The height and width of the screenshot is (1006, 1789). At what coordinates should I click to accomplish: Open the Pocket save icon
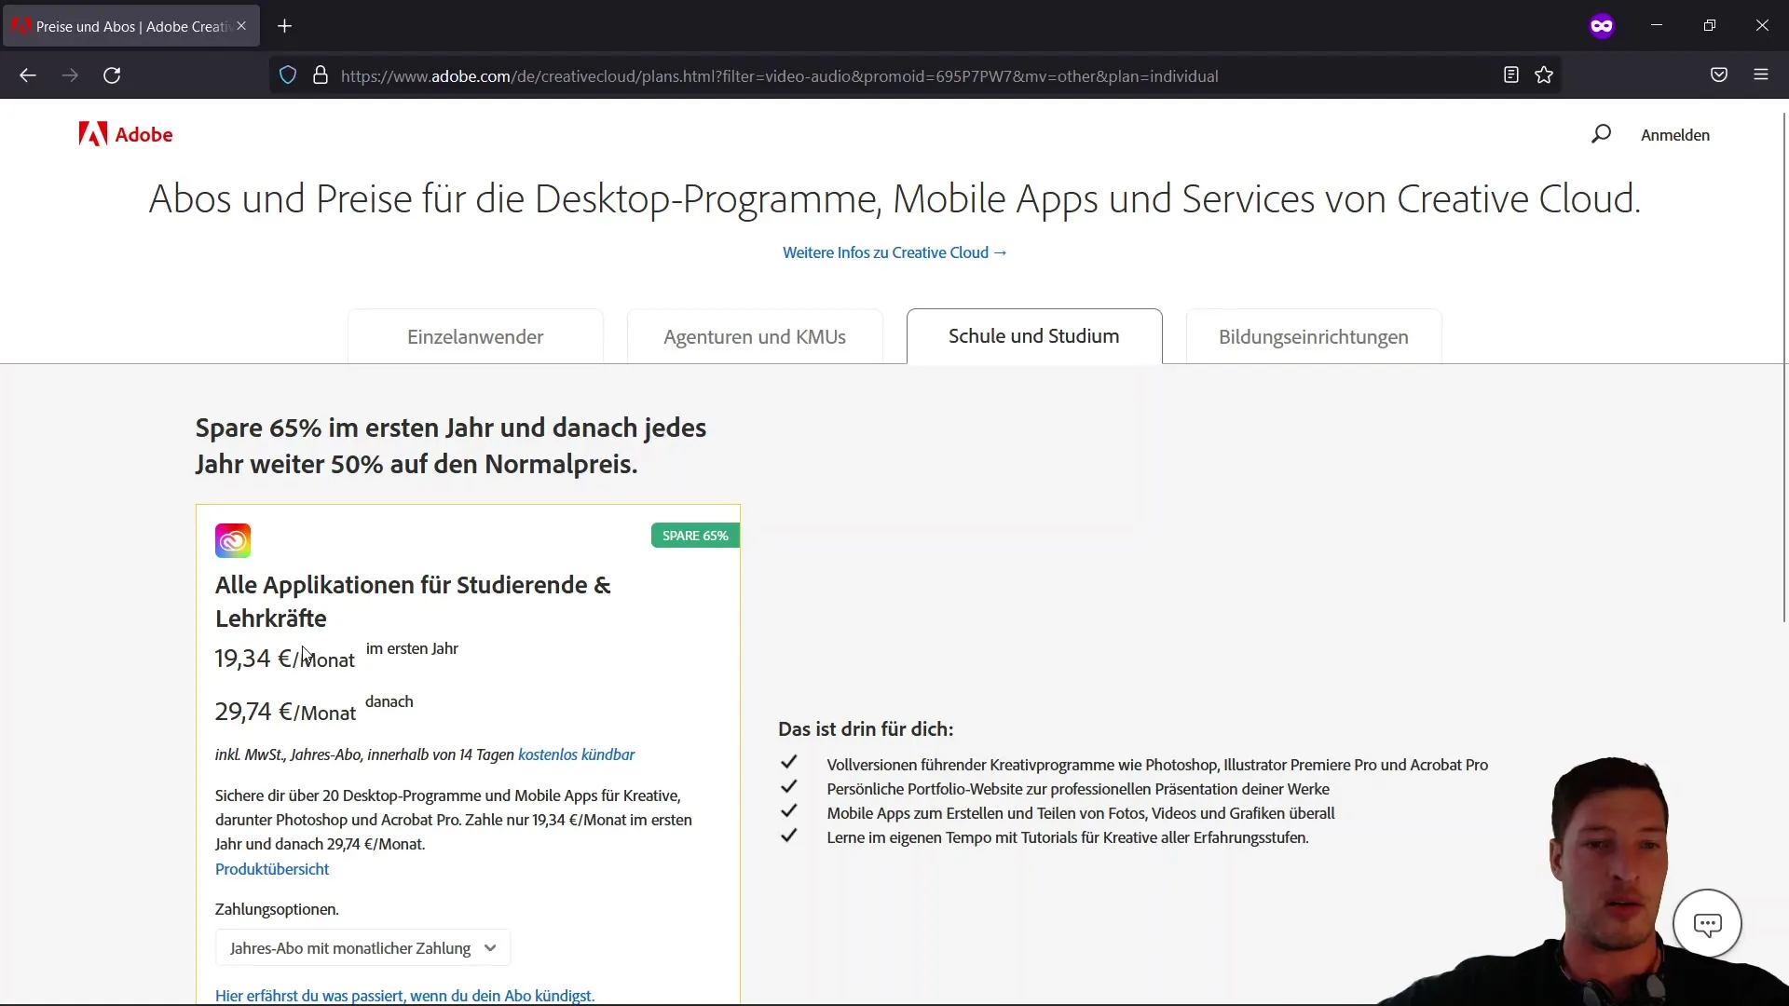pos(1719,75)
